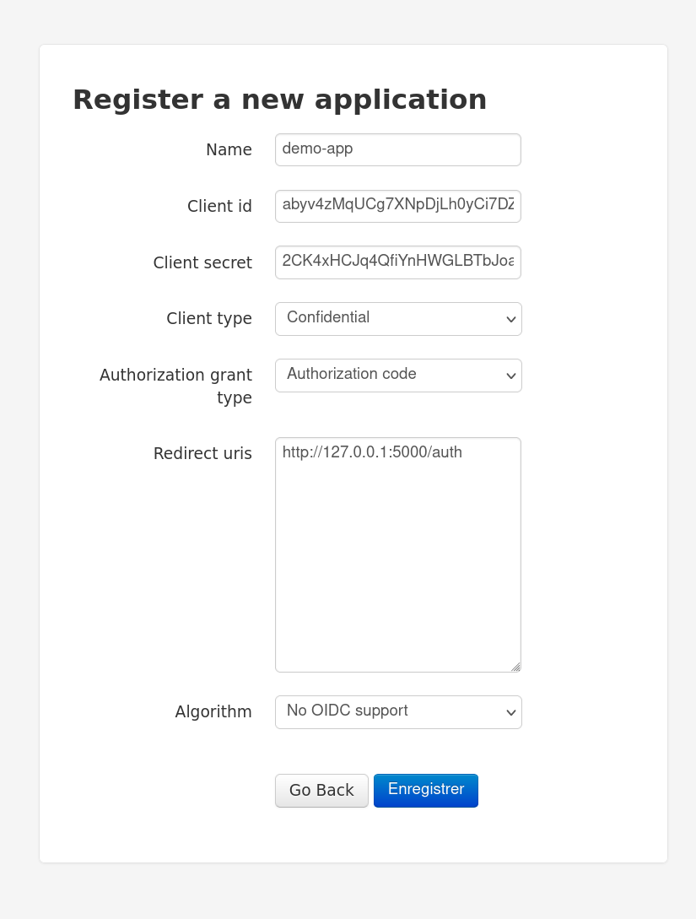The height and width of the screenshot is (919, 696).
Task: Click the Client secret label
Action: click(202, 262)
